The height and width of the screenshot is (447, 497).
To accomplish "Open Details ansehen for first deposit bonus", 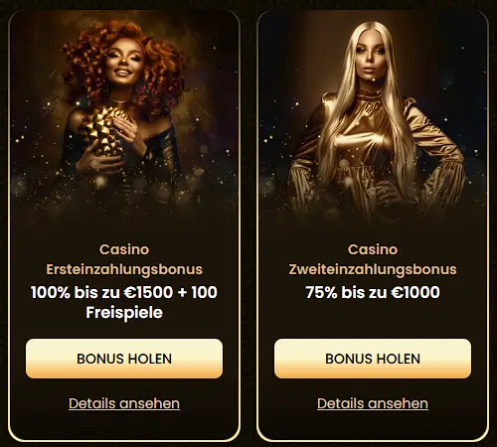I will click(124, 403).
